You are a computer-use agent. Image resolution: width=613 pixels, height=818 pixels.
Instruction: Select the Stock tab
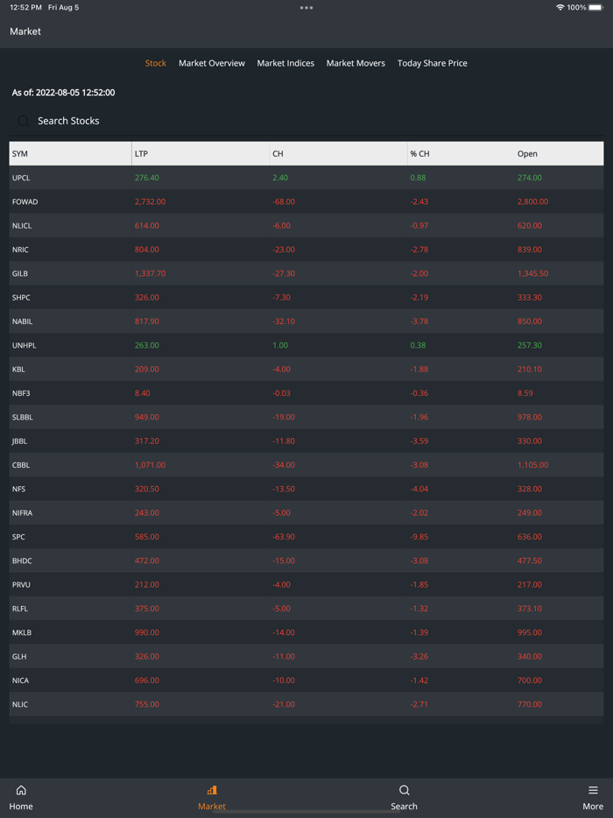click(x=156, y=63)
